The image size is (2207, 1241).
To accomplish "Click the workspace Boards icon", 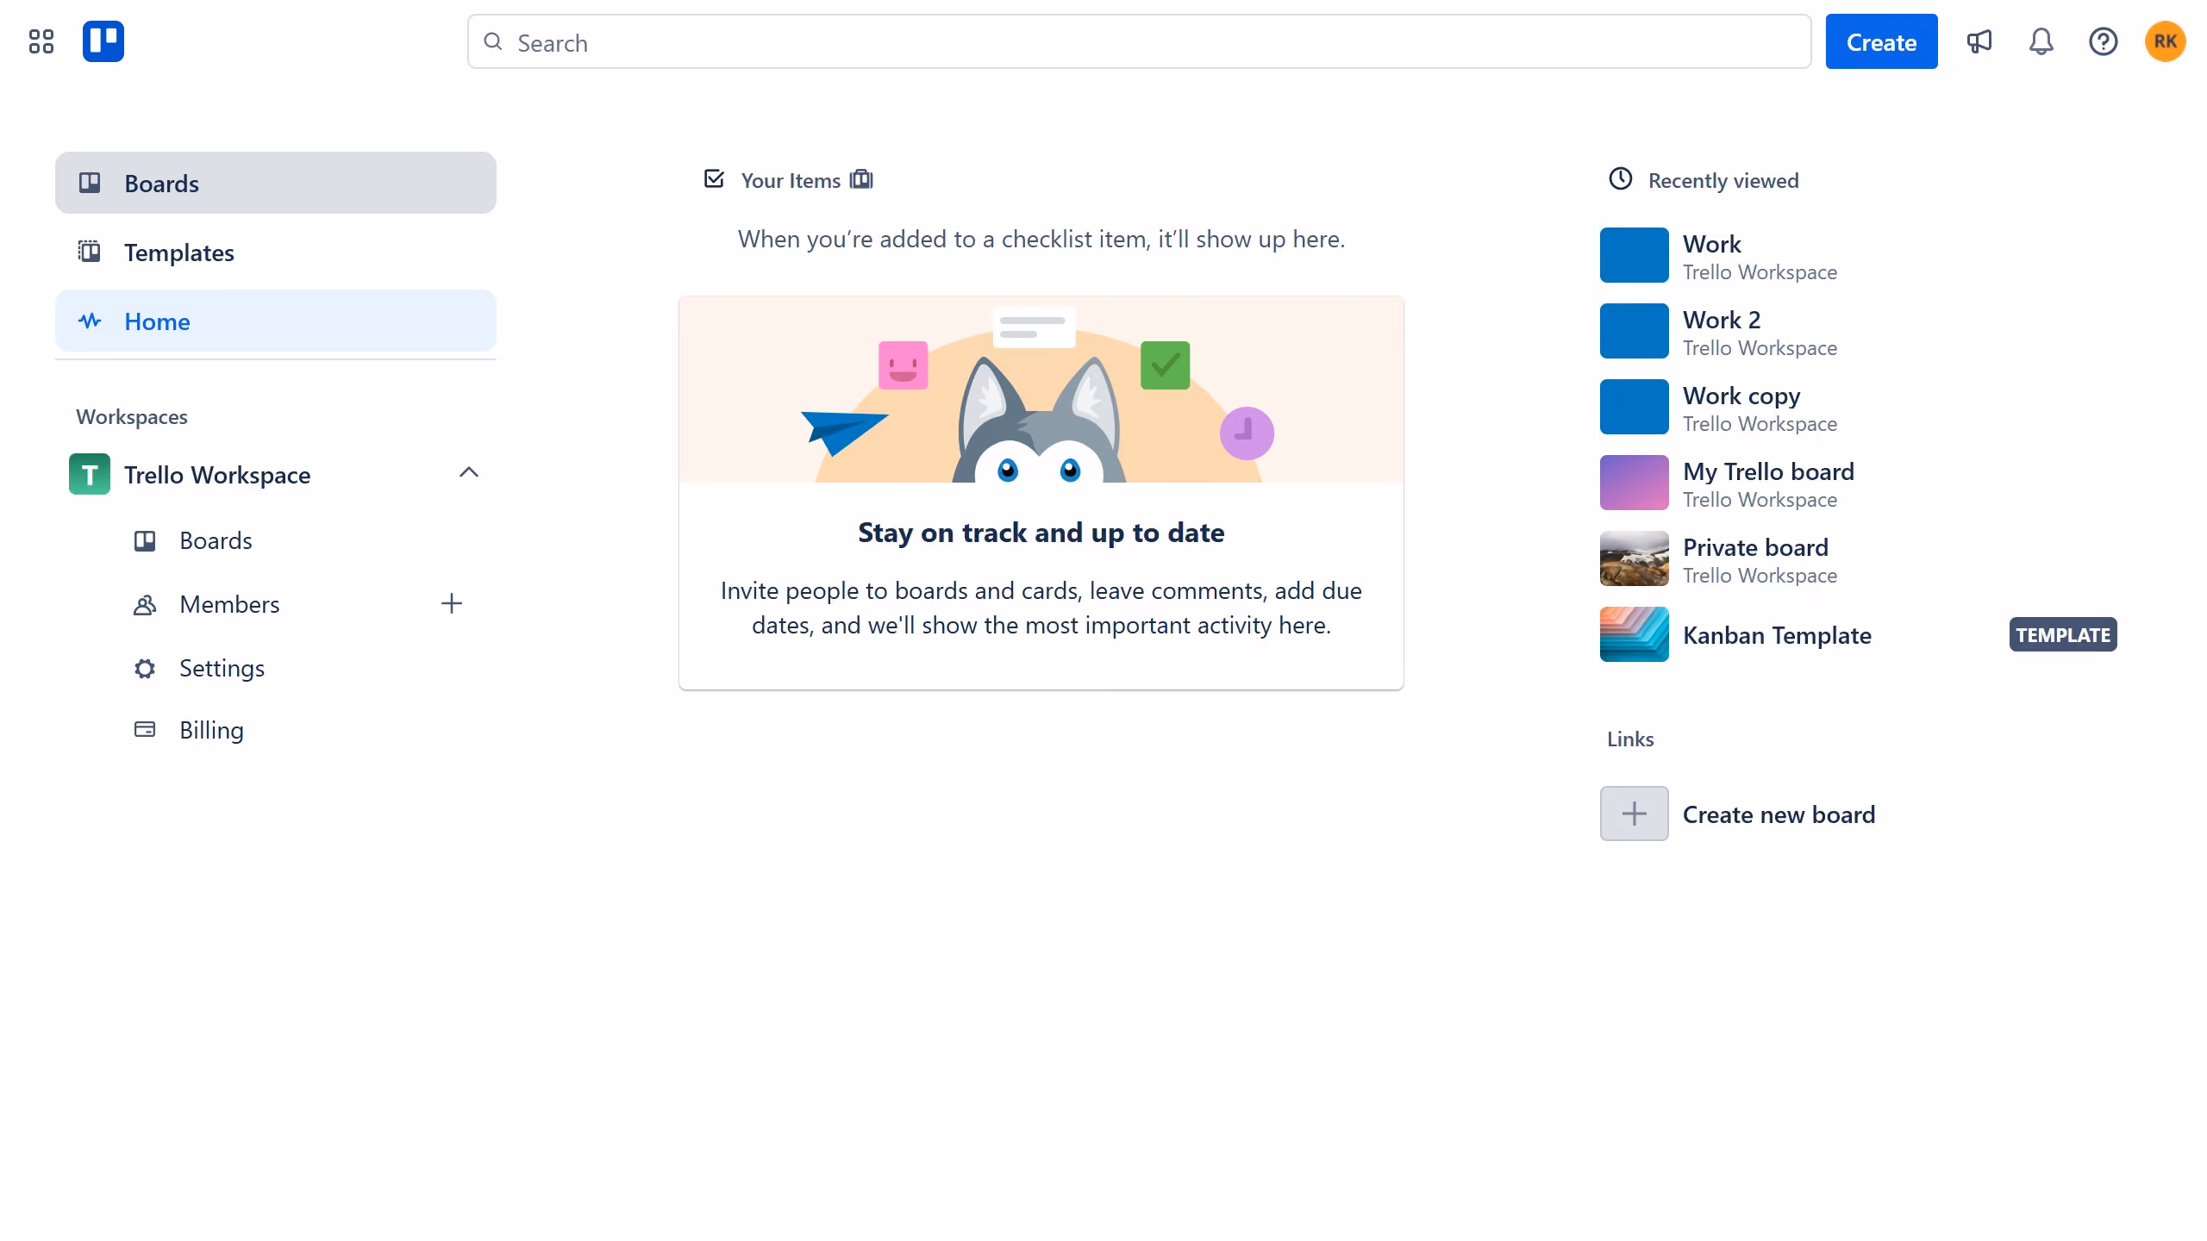I will pyautogui.click(x=145, y=540).
